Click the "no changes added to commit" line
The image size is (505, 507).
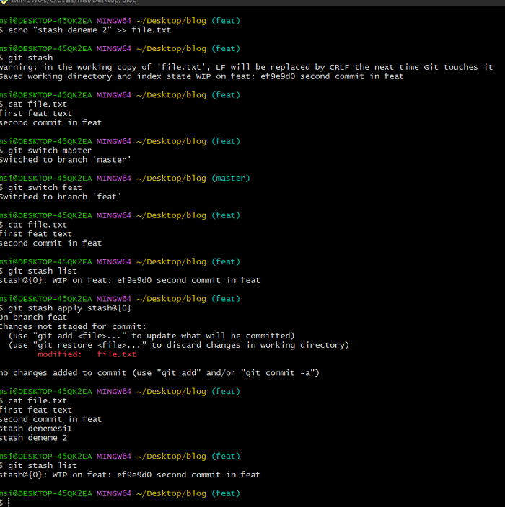[159, 373]
